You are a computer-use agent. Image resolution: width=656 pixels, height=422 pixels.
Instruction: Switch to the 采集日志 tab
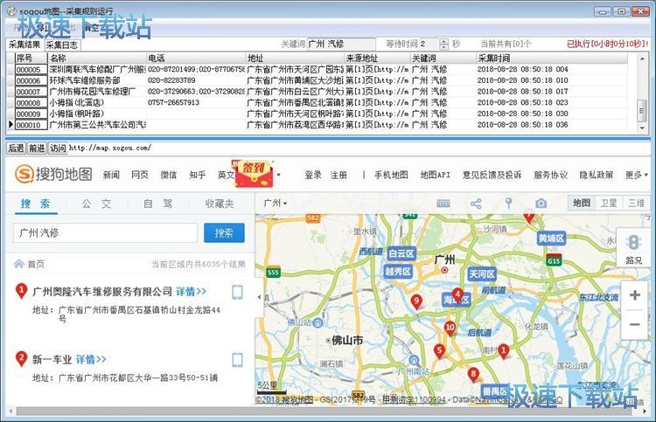[63, 45]
